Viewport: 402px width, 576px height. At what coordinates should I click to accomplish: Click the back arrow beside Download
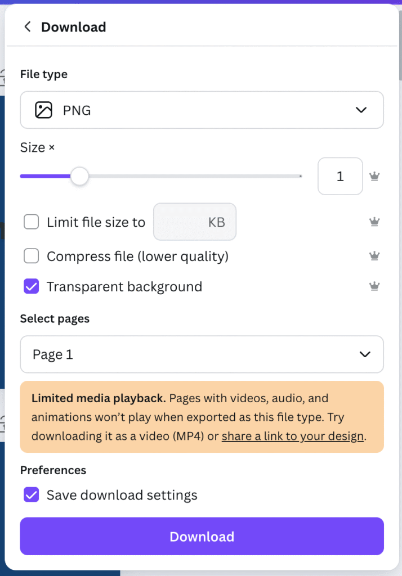click(27, 27)
